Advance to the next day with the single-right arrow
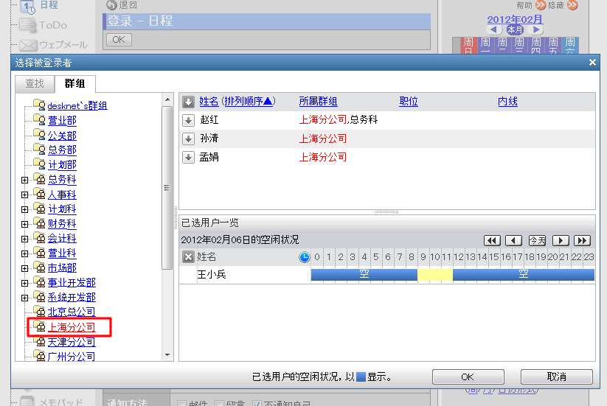This screenshot has height=406, width=607. pos(561,240)
